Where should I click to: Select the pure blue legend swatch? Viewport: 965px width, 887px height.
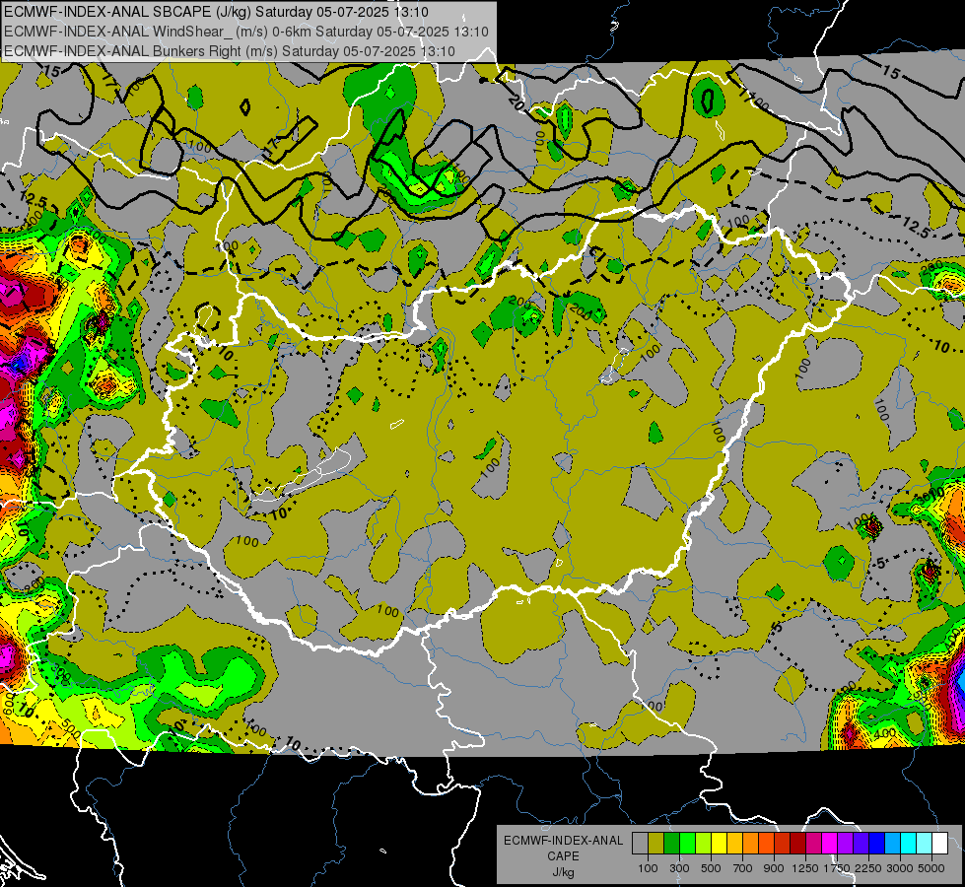877,843
